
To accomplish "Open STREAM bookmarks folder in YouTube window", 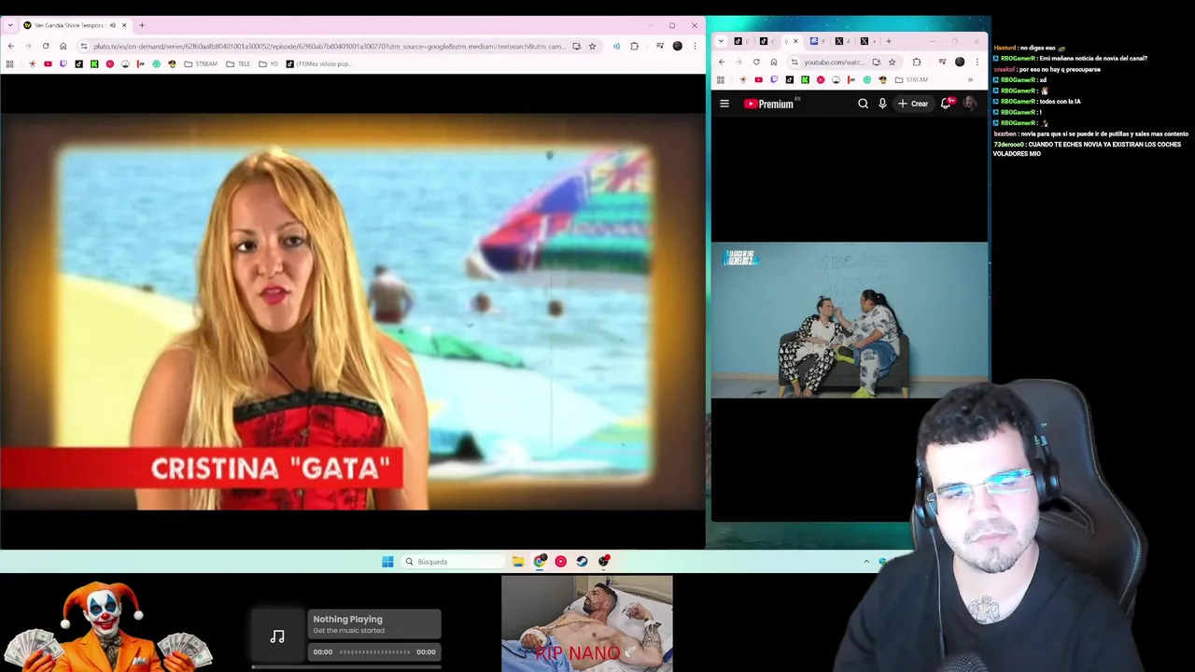I will [x=911, y=79].
